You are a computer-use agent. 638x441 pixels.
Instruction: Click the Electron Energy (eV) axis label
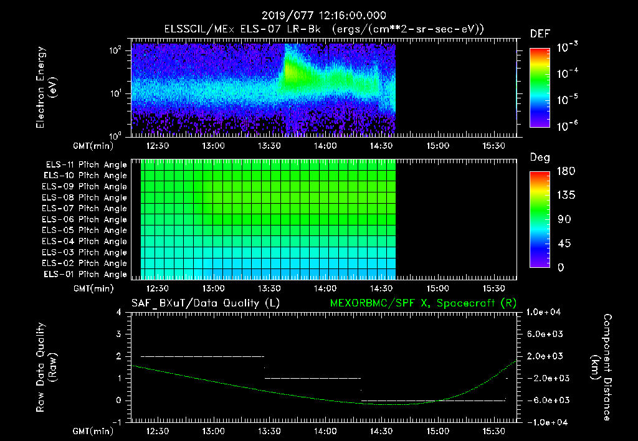(x=46, y=87)
